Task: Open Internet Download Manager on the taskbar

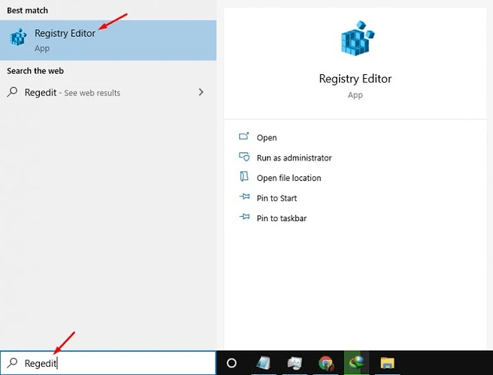Action: pos(356,363)
